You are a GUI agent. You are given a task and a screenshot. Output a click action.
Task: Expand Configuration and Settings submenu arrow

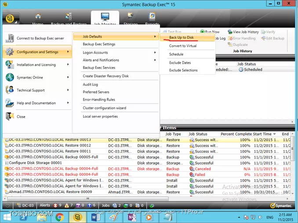[68, 52]
